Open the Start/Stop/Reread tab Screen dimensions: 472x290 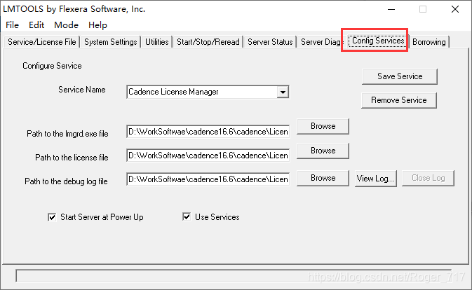coord(208,42)
